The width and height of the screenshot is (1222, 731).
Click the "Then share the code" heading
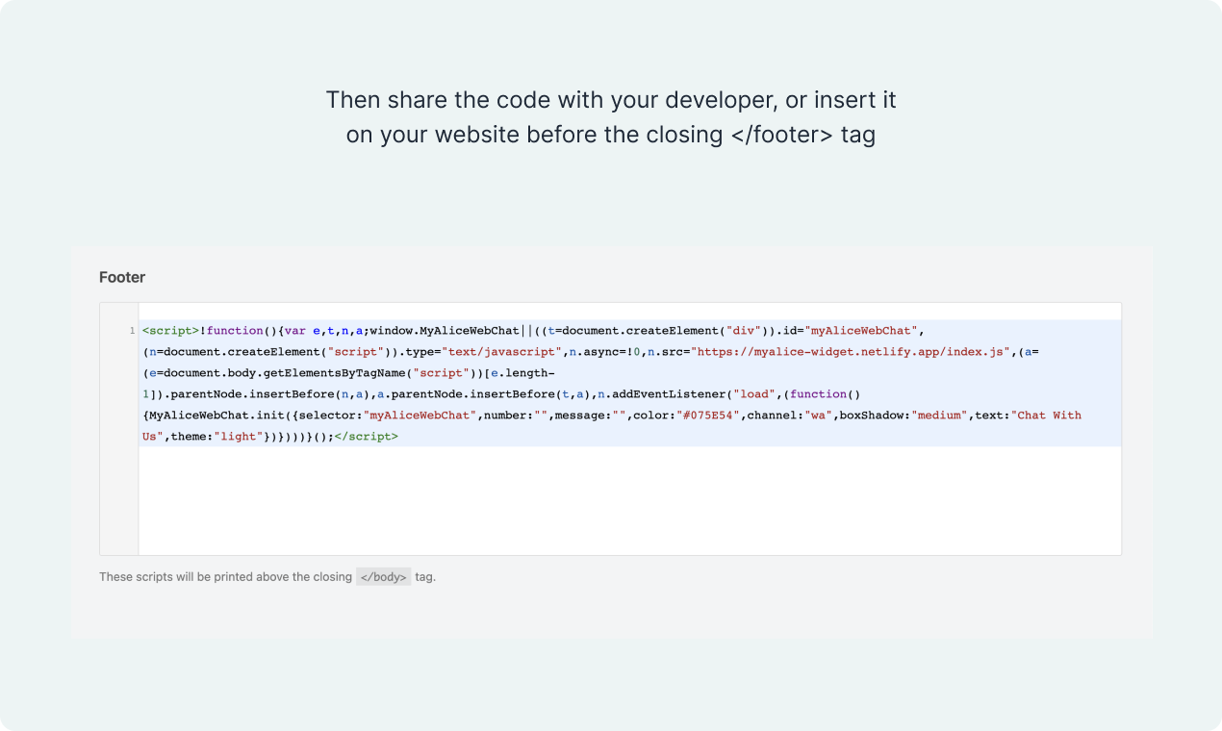(x=611, y=116)
